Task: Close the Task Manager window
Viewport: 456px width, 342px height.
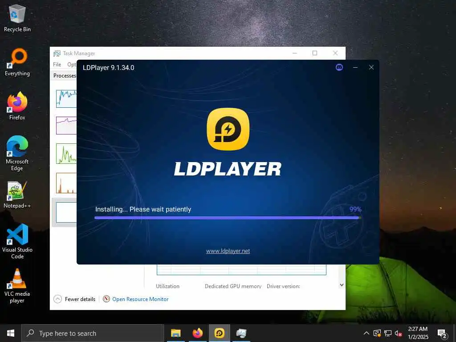Action: pos(335,53)
